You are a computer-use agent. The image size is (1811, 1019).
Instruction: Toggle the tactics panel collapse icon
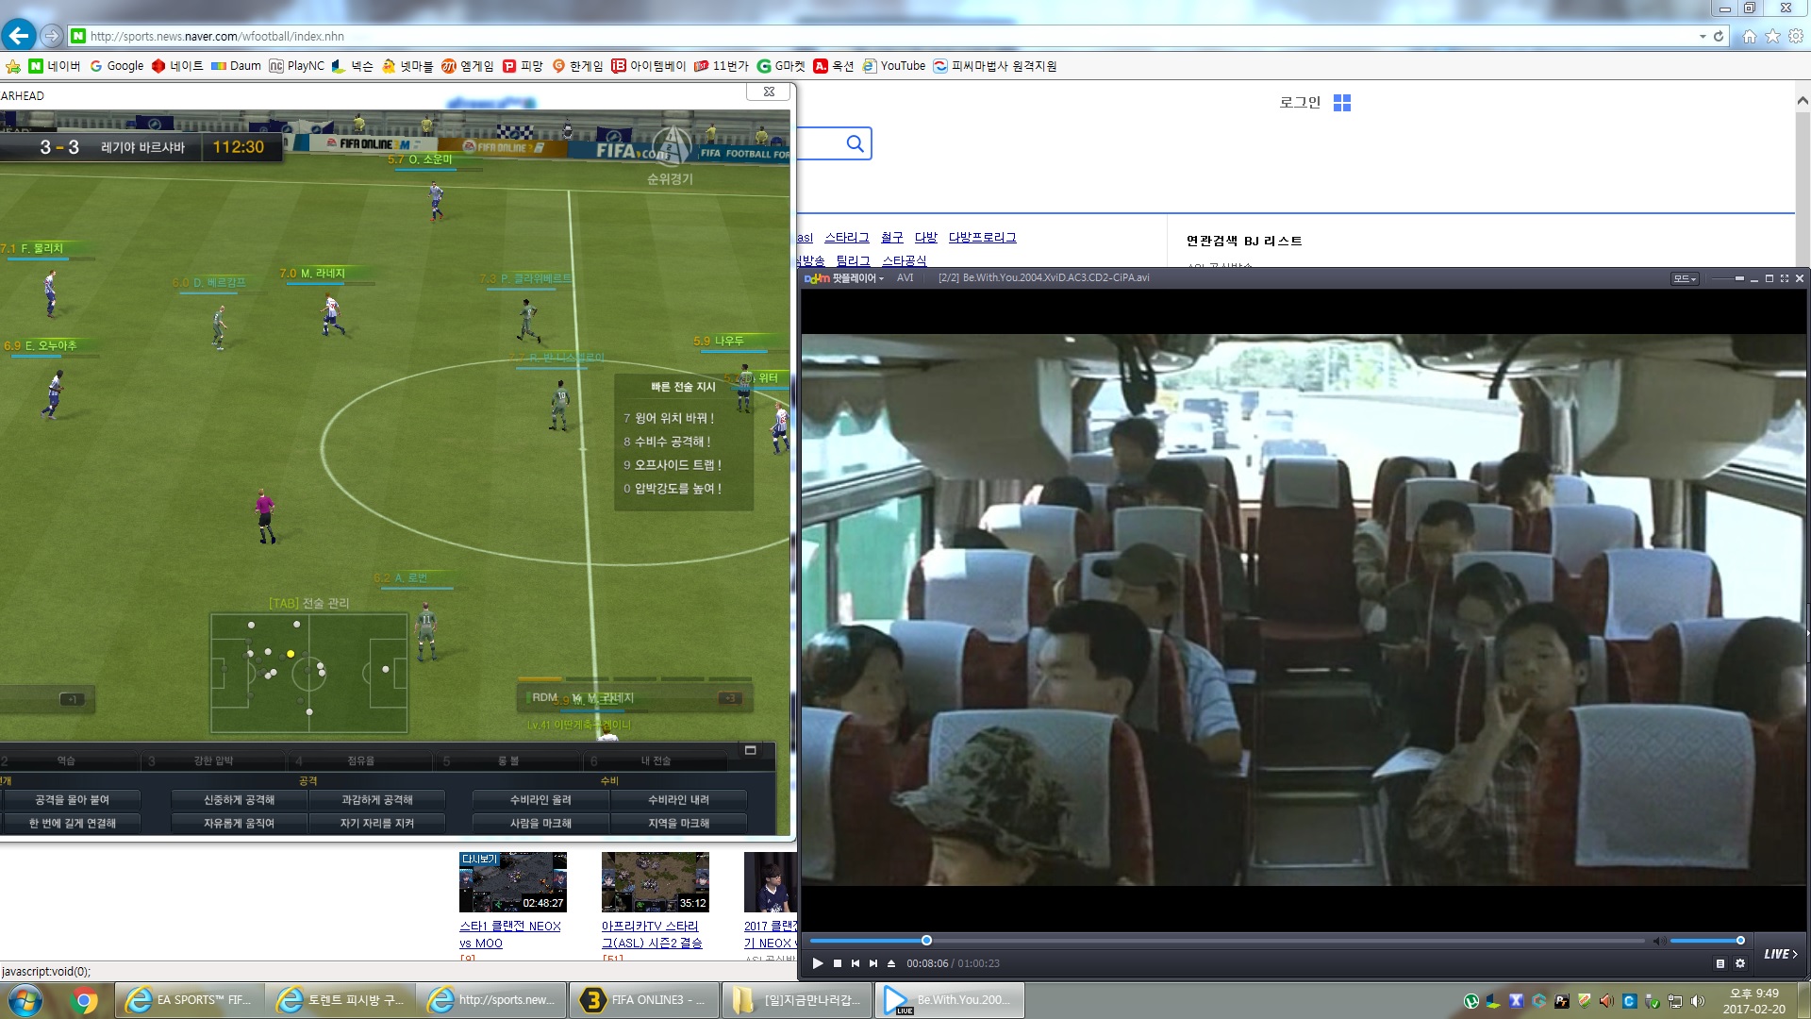[x=751, y=750]
